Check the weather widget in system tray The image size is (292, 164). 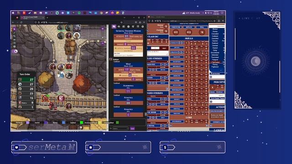192,13
